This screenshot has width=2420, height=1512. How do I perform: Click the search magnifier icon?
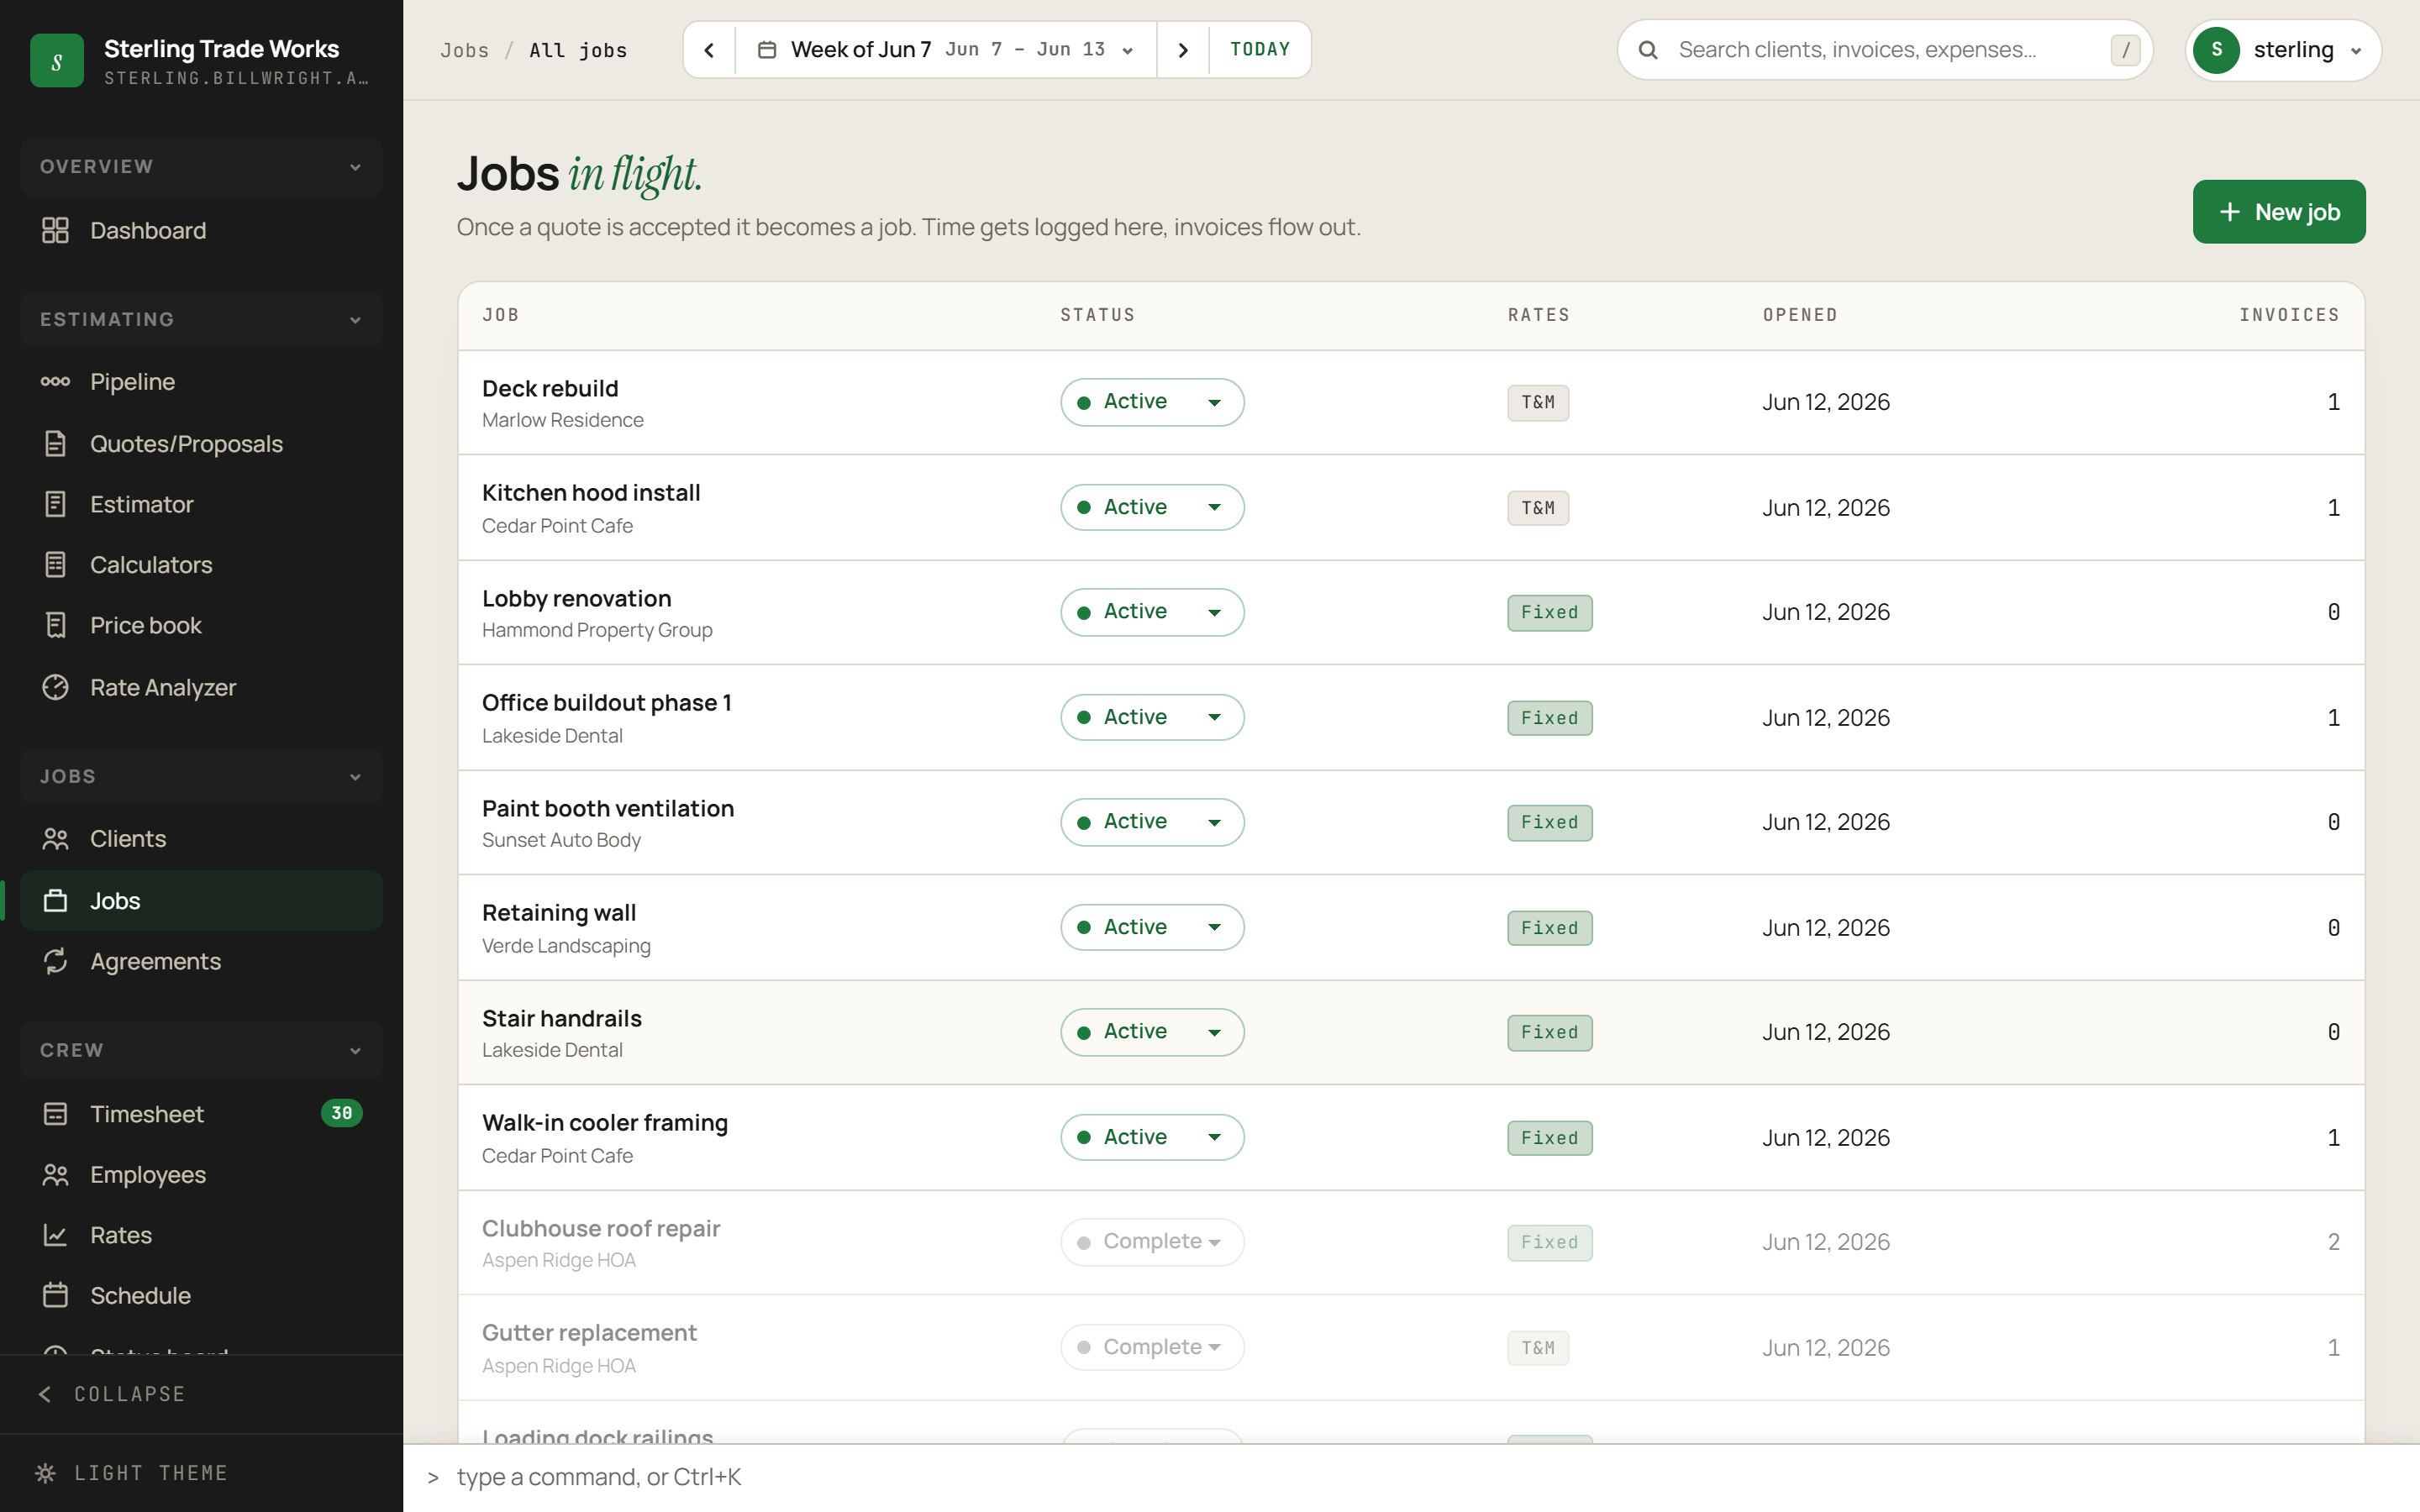(x=1648, y=50)
